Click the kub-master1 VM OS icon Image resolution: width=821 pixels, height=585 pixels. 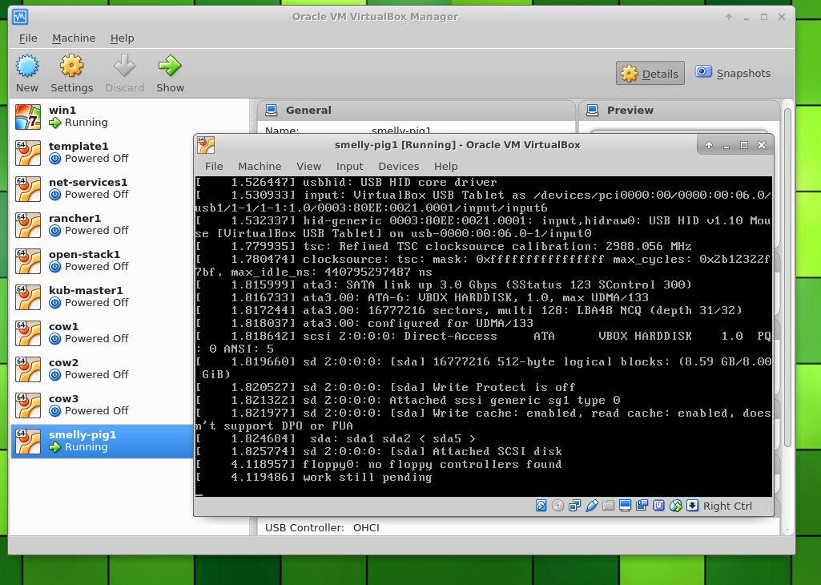point(28,297)
